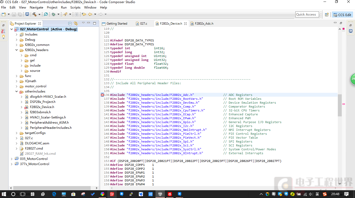The width and height of the screenshot is (355, 198).
Task: Open Task View on the taskbar
Action: tap(23, 194)
